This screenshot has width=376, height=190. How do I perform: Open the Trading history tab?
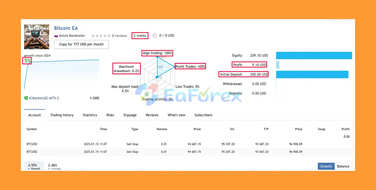[x=62, y=115]
